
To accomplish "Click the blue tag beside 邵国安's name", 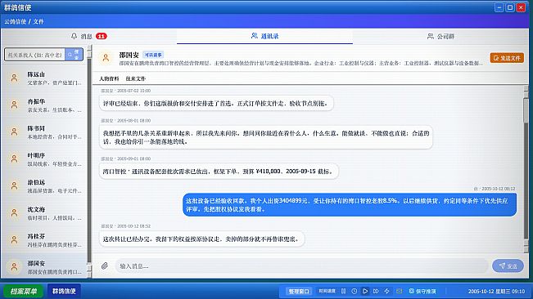I will tap(153, 55).
